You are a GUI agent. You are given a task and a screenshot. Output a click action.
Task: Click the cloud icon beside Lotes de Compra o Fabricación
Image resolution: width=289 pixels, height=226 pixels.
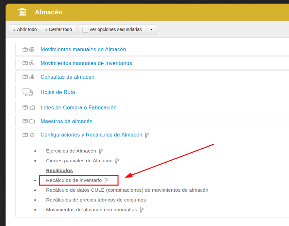coord(32,107)
